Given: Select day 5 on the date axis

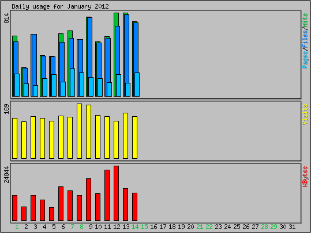Looking at the screenshot, I should click(x=54, y=227).
